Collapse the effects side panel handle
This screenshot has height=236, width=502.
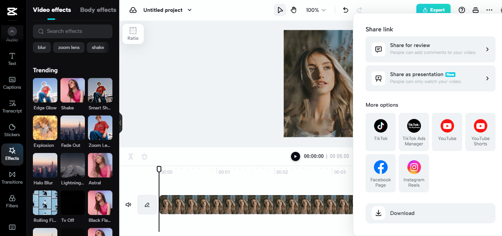(x=120, y=123)
